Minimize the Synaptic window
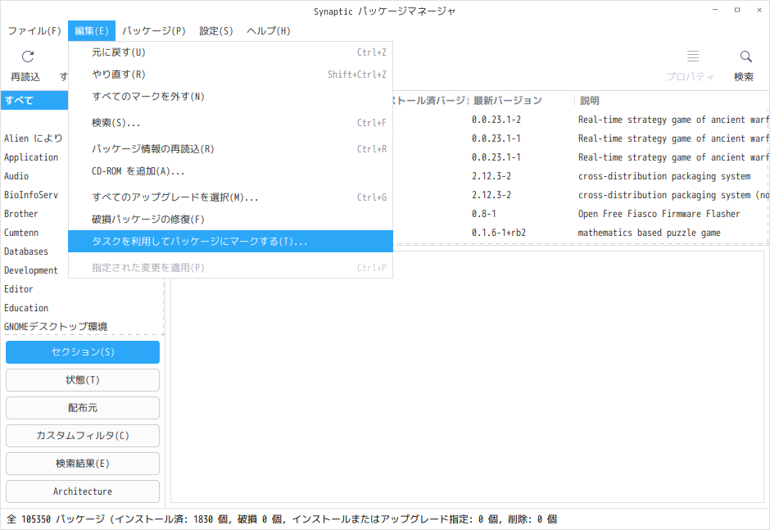This screenshot has width=770, height=530. point(715,10)
